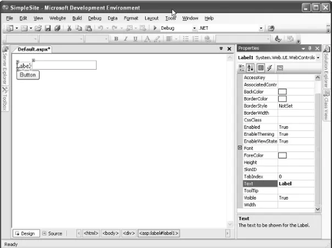This screenshot has width=332, height=248.
Task: Open the active files dropdown arrow in editor
Action: pos(221,49)
